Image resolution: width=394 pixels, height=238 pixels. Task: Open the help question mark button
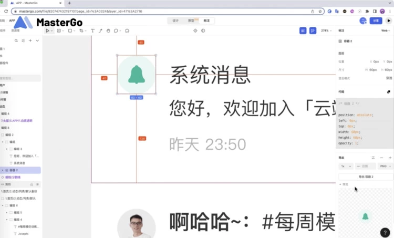pos(385,232)
